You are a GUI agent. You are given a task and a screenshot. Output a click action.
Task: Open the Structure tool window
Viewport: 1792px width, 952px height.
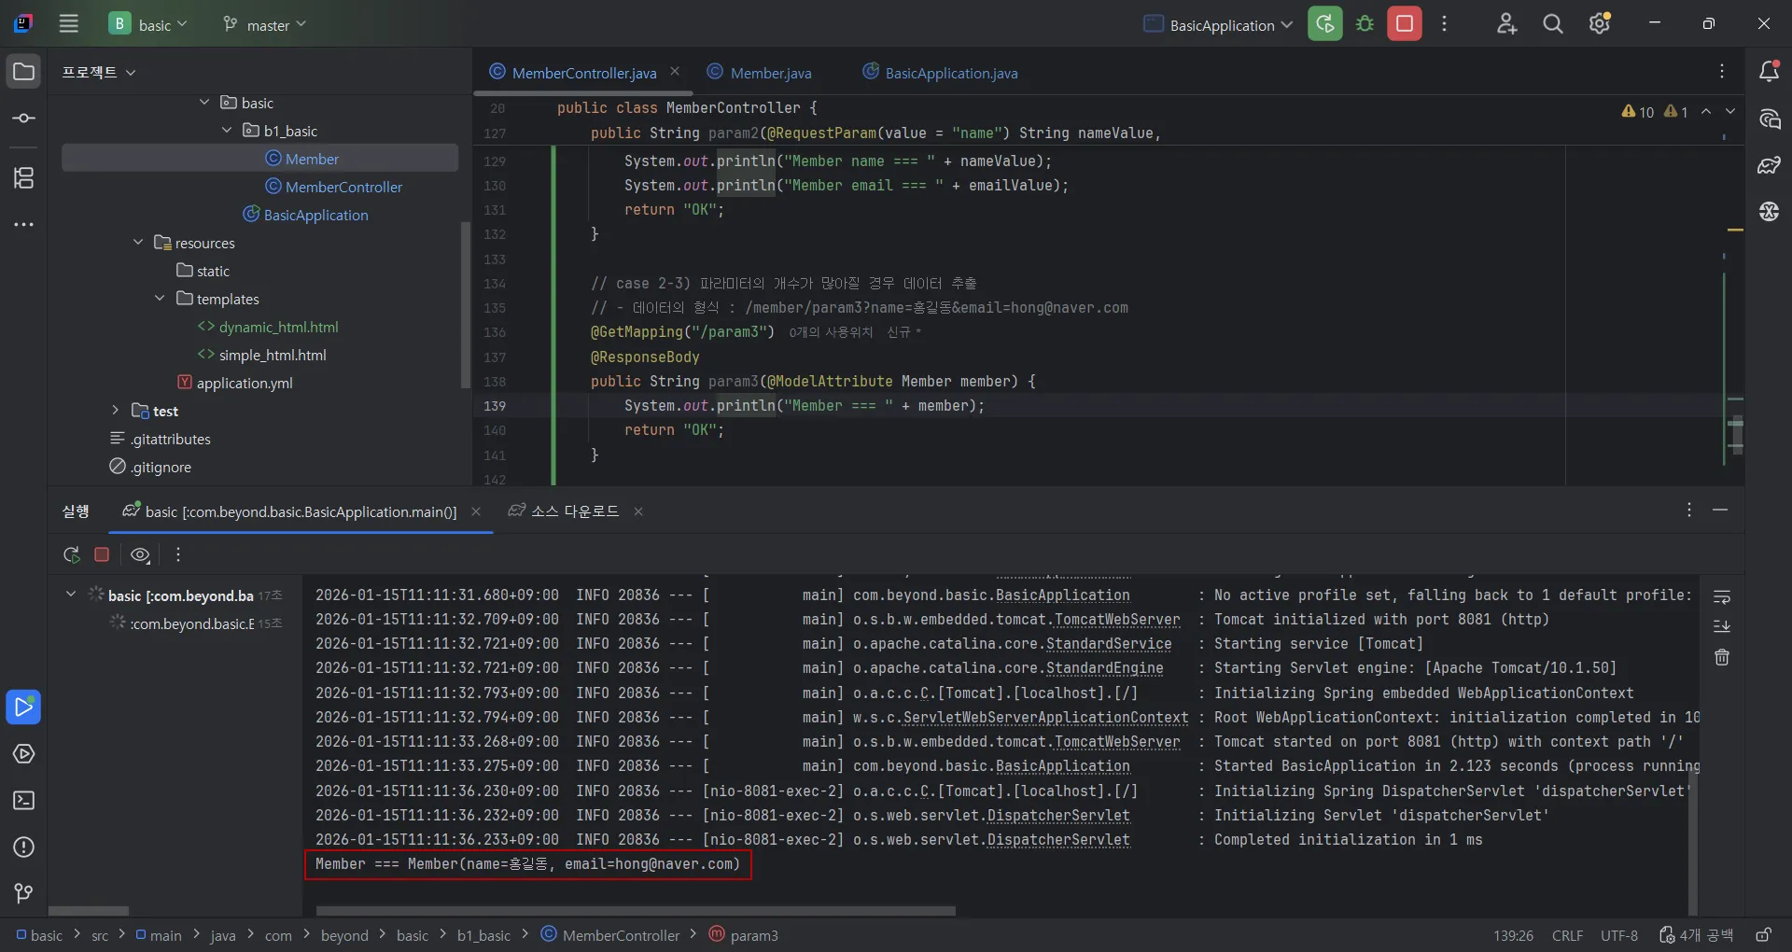tap(24, 177)
